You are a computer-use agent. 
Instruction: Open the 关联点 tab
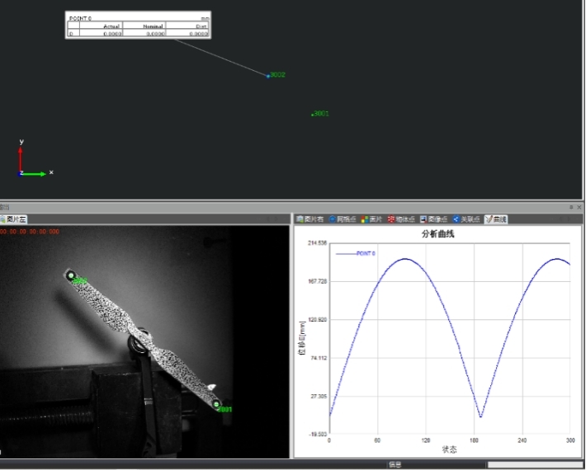[x=466, y=219]
